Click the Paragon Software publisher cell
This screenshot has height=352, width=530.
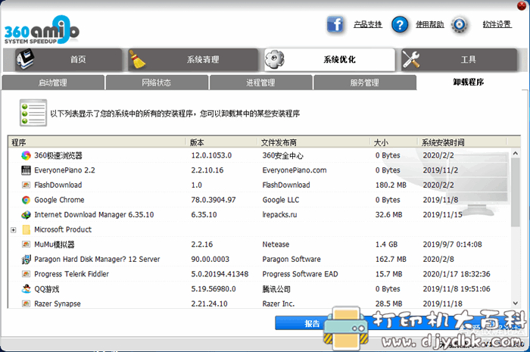click(291, 260)
